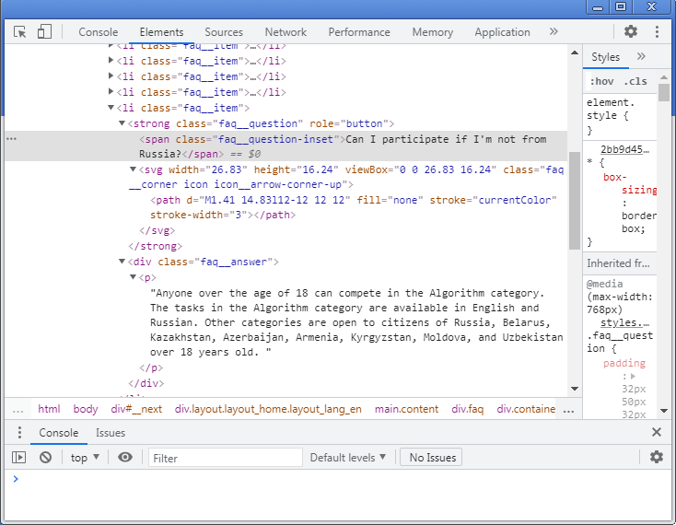This screenshot has height=525, width=676.
Task: Show hidden breadcrumbs on the left ellipsis
Action: (17, 410)
